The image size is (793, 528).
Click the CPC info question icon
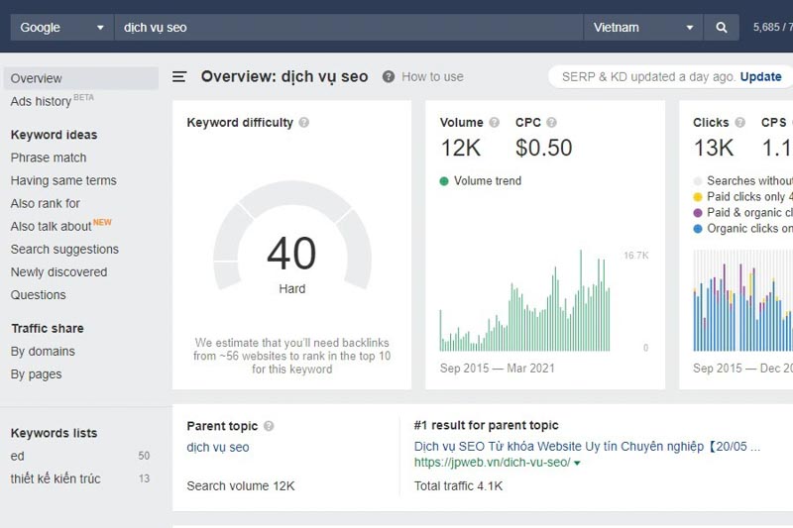(x=552, y=123)
